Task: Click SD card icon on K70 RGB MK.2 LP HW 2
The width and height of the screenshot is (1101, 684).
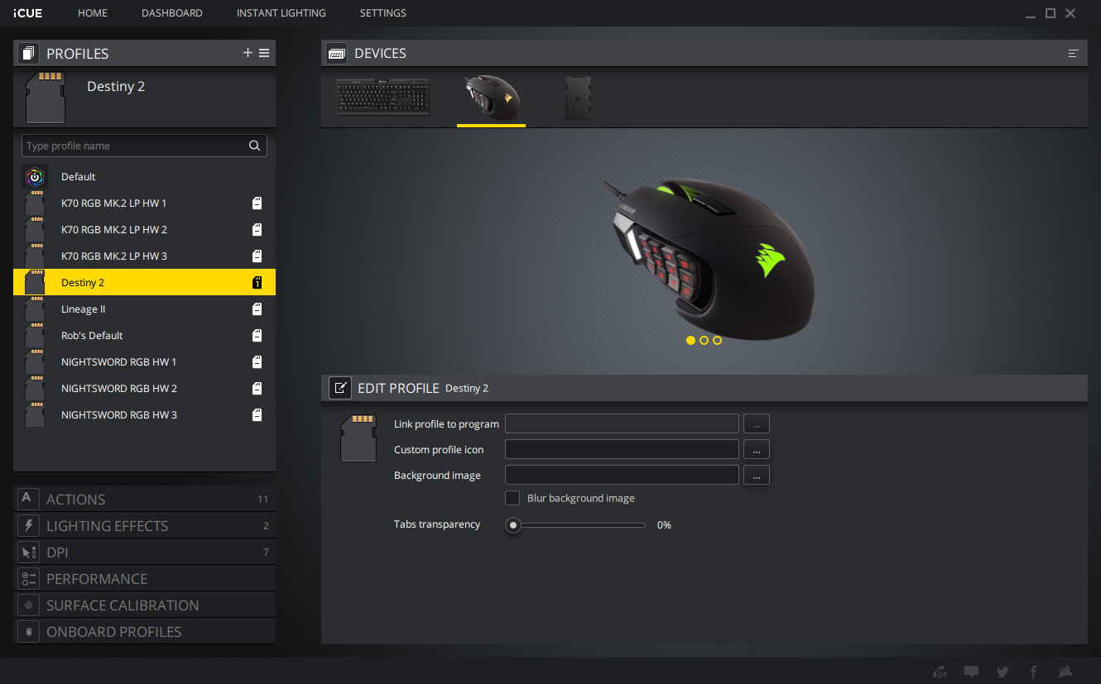Action: click(257, 229)
